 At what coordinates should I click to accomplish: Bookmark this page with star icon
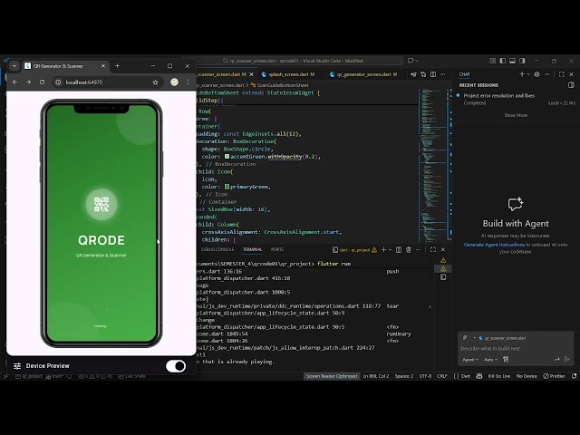(155, 82)
